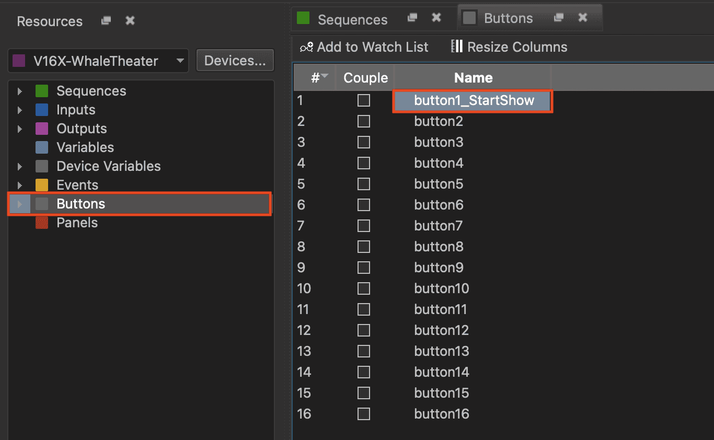Click the purple Outputs icon in tree
The image size is (714, 440).
pyautogui.click(x=42, y=129)
